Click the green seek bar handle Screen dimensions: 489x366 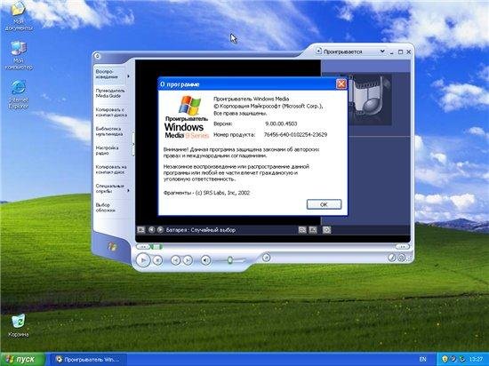[x=156, y=247]
